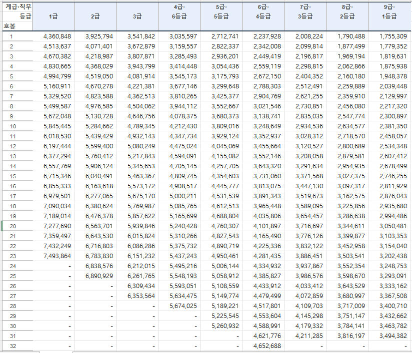Select the 7급·3등급 column header
Image resolution: width=412 pixels, height=353 pixels.
coord(305,16)
